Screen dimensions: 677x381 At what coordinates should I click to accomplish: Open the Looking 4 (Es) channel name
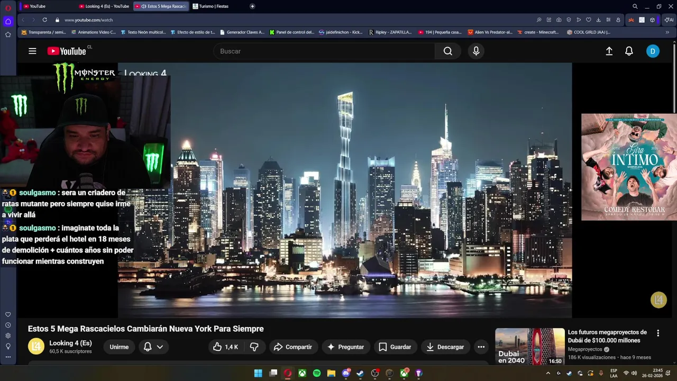click(x=70, y=343)
